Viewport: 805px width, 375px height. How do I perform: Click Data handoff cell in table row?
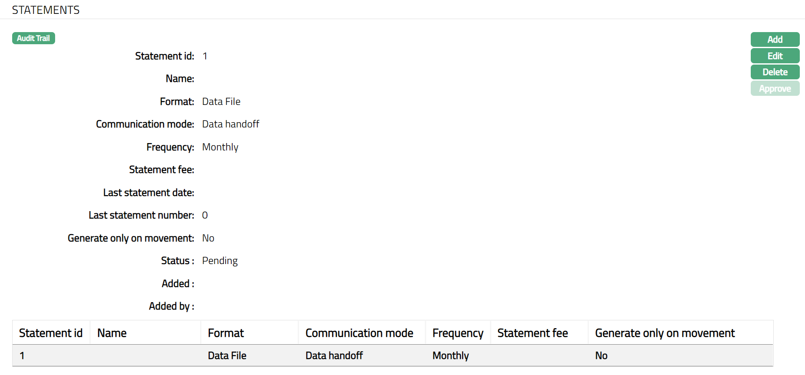click(x=334, y=355)
